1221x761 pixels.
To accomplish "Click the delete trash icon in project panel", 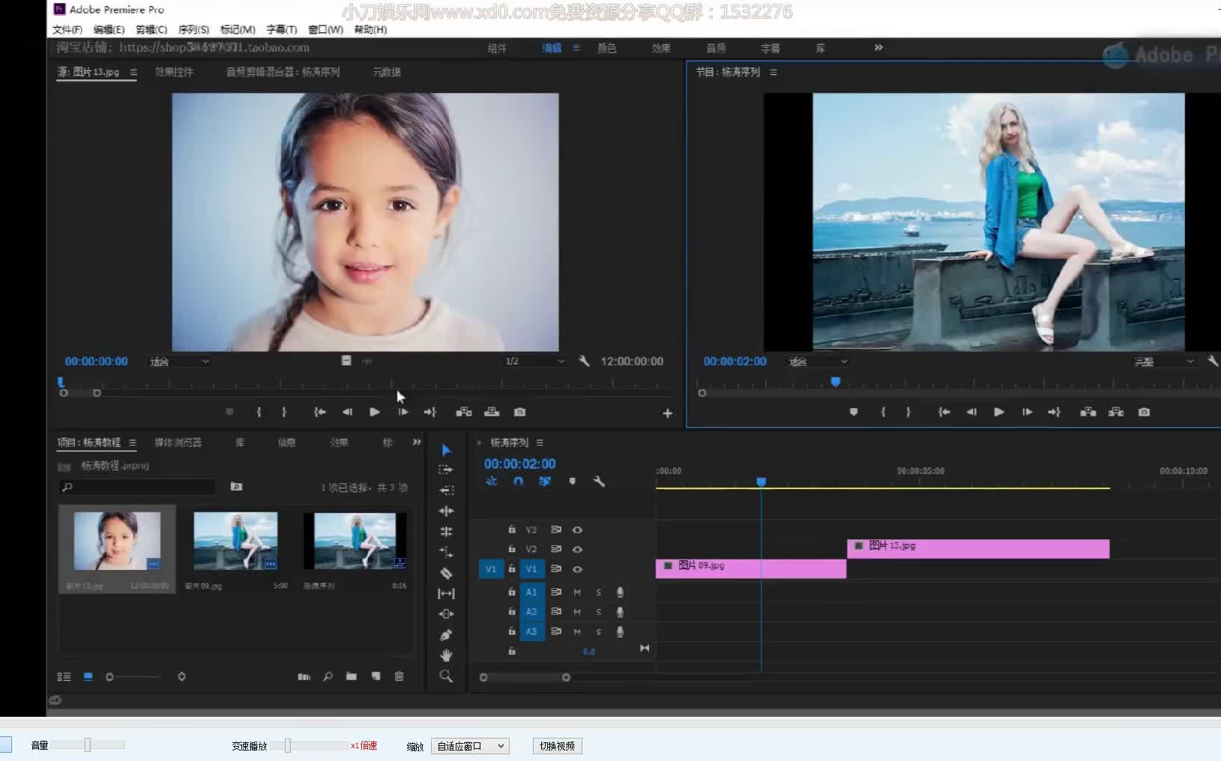I will [x=400, y=676].
